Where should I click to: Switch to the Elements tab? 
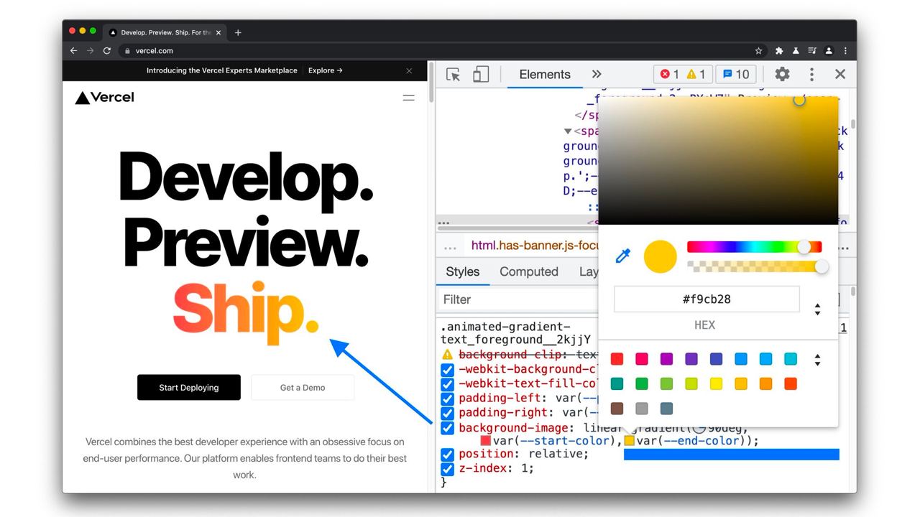545,74
